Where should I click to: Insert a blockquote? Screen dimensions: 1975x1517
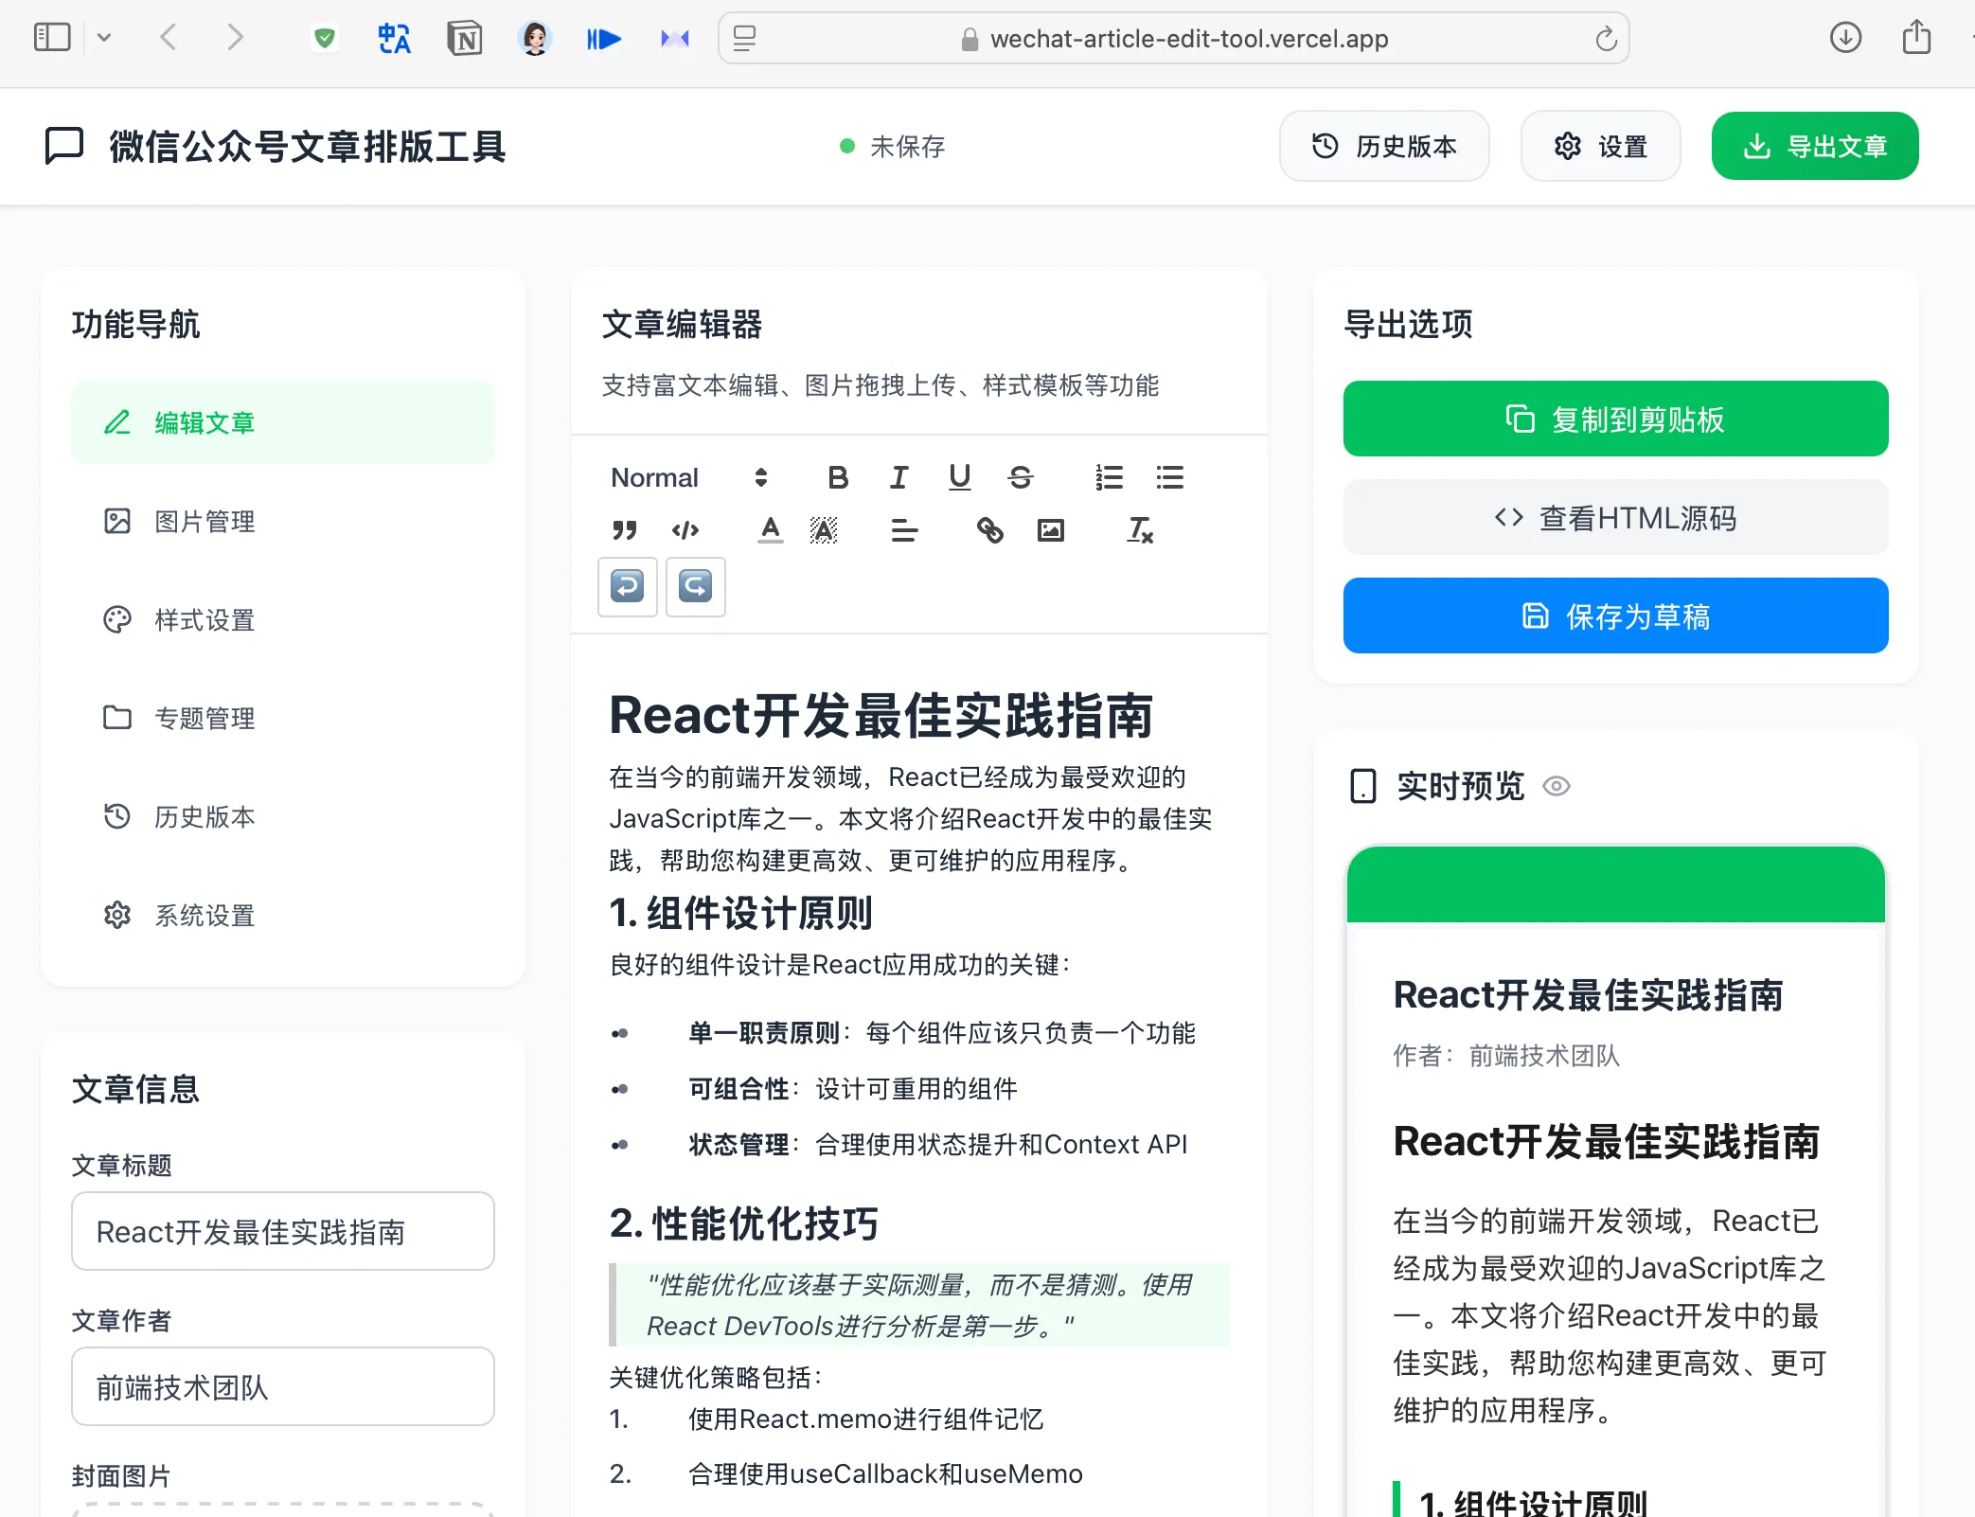pyautogui.click(x=625, y=530)
